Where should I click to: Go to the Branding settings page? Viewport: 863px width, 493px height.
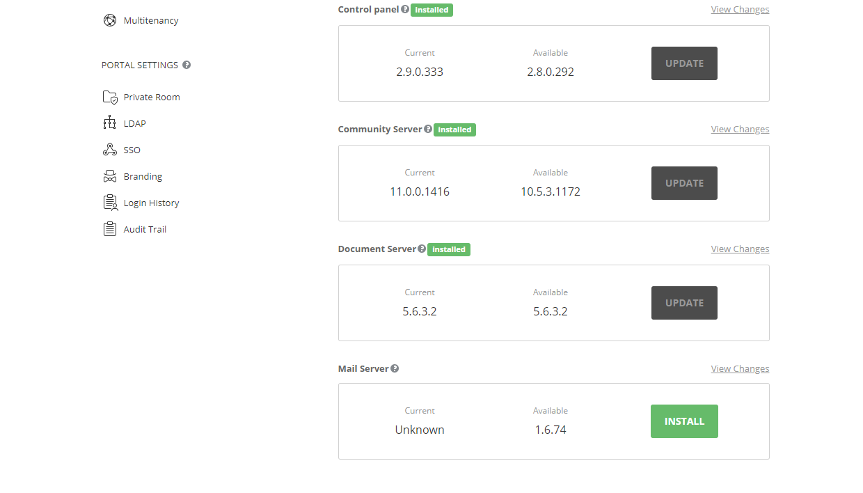point(143,176)
